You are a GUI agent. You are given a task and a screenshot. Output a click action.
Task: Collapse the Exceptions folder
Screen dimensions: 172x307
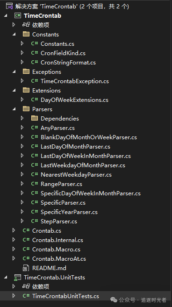coord(14,71)
